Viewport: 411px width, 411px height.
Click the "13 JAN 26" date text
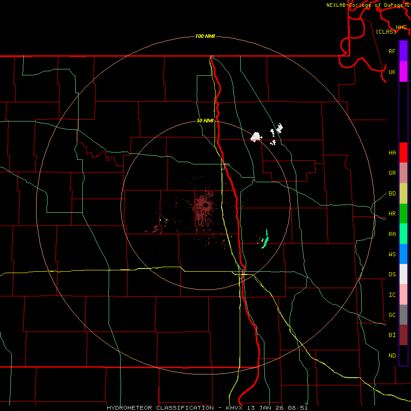click(x=266, y=408)
